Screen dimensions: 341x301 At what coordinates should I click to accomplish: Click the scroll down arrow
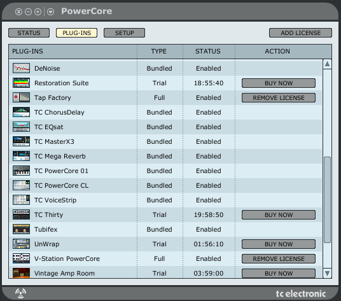coord(327,274)
